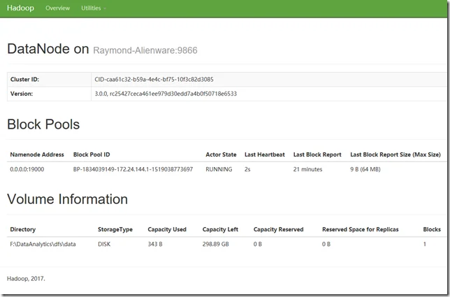Click the Volume Information section heading
This screenshot has height=297, width=450.
[67, 200]
